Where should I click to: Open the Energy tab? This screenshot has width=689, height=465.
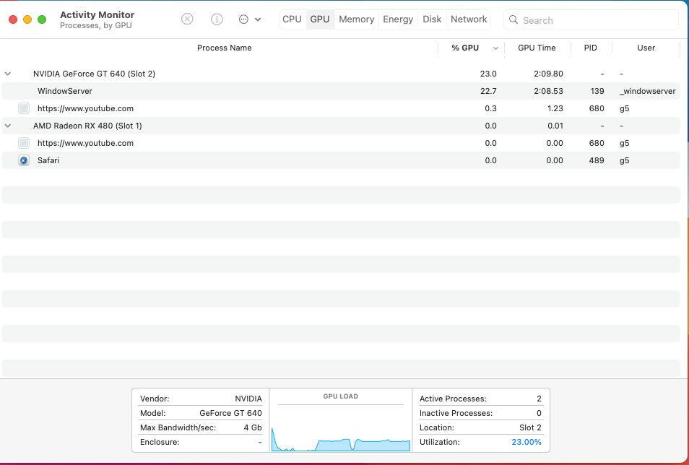point(398,19)
